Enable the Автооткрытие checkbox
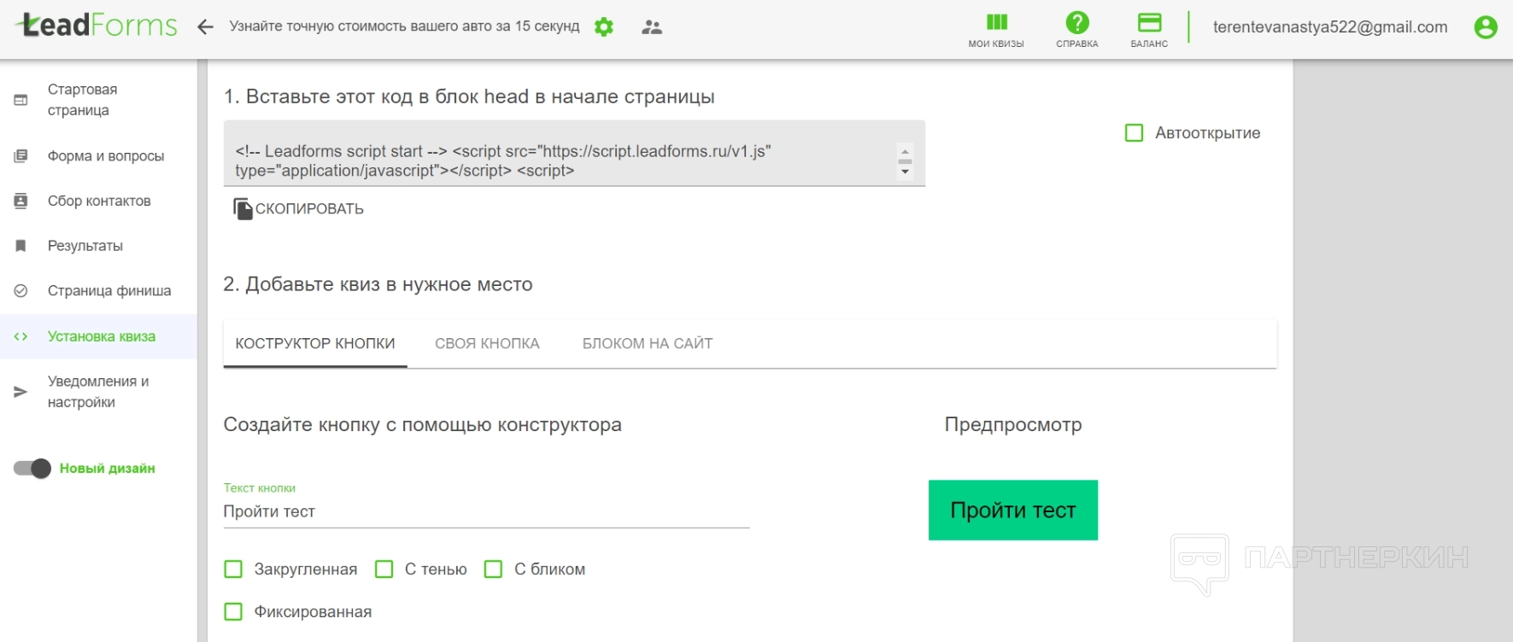 [1135, 133]
